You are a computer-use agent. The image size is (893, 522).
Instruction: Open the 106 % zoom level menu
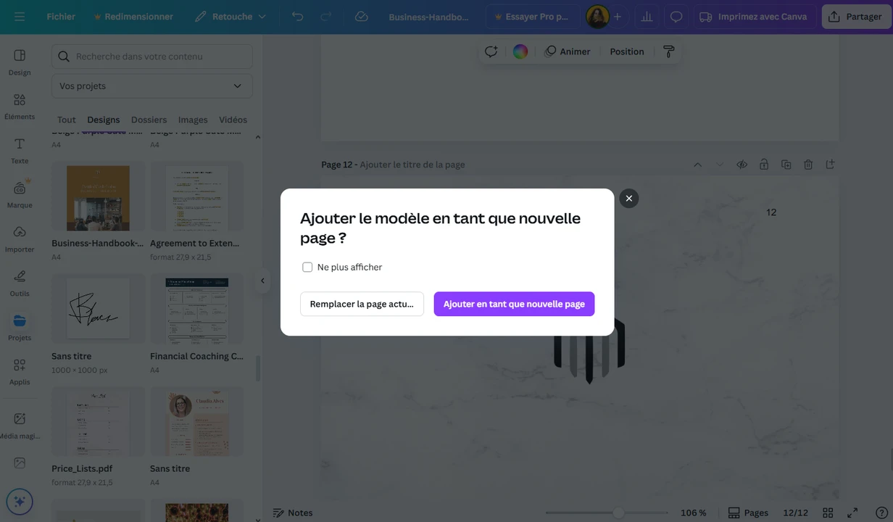coord(694,513)
